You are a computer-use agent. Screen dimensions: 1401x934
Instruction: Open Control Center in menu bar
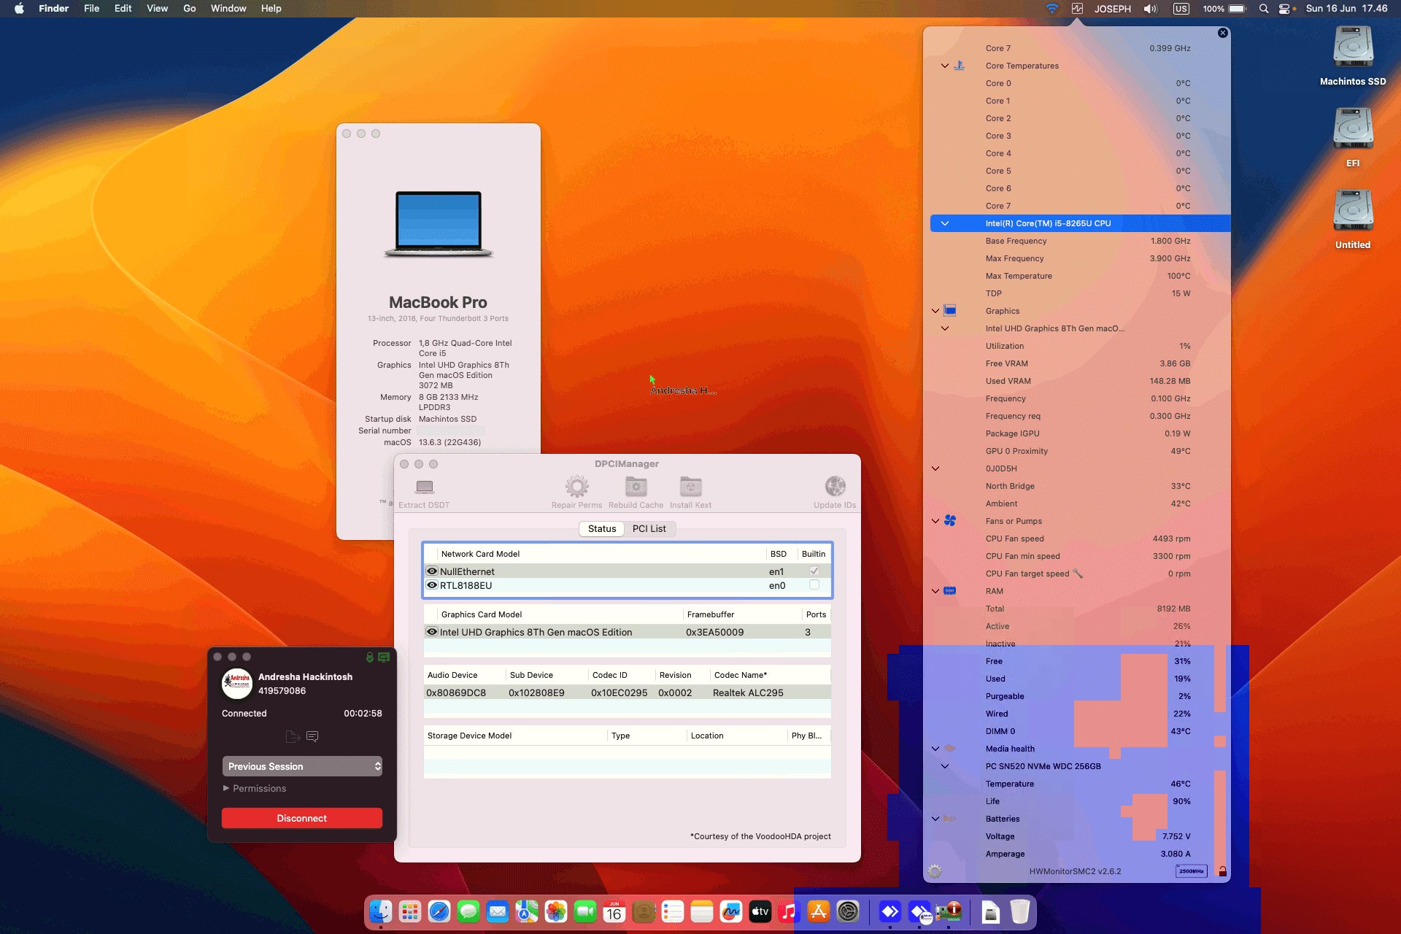coord(1285,9)
